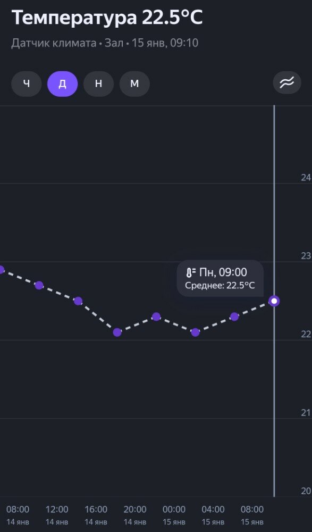Viewport: 312px width, 532px height.
Task: Click the 'Пн, 09:00' tooltip bubble
Action: coord(220,279)
